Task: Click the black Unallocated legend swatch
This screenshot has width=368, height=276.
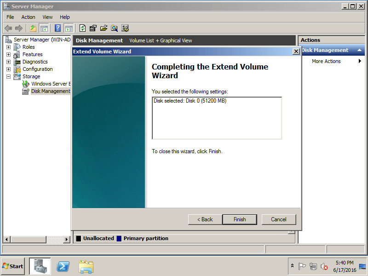Action: click(x=78, y=238)
